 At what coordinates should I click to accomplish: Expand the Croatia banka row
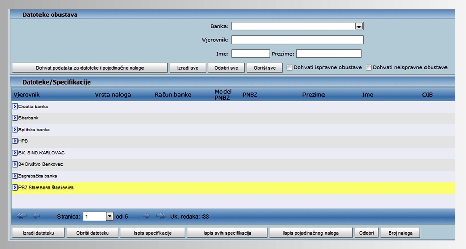point(15,106)
